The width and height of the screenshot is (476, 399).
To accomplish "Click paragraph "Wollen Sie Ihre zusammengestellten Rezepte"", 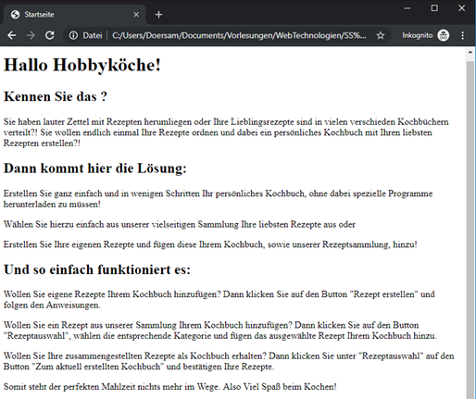I will 229,361.
